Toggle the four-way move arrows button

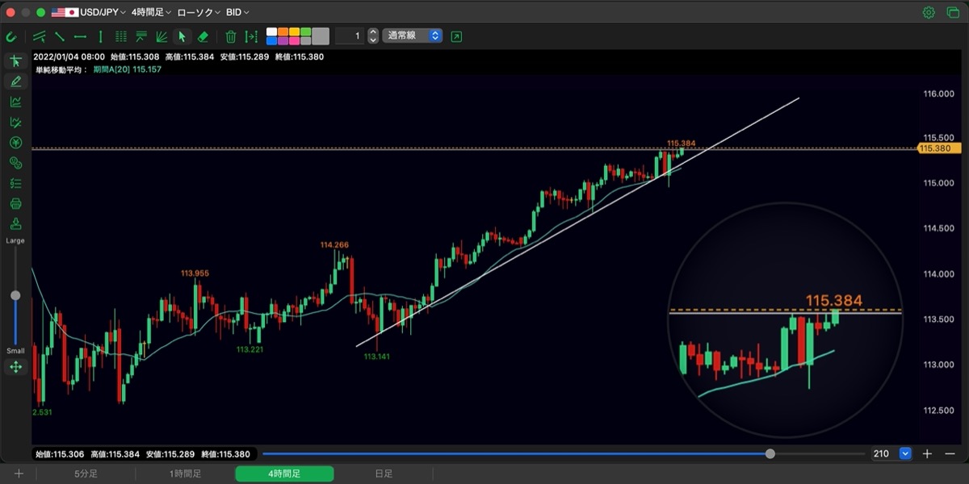pos(15,367)
